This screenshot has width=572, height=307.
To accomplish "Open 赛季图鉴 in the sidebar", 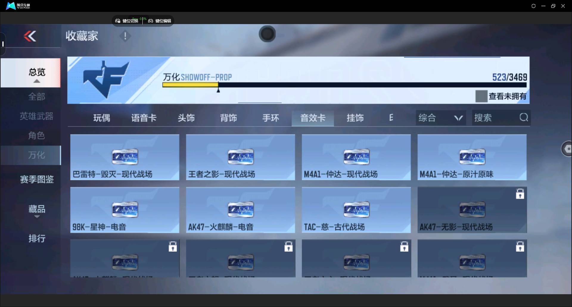I will 37,179.
